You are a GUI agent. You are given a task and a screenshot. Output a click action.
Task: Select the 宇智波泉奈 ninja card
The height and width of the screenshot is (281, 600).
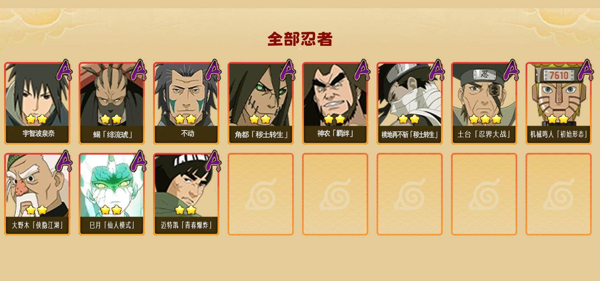37,103
